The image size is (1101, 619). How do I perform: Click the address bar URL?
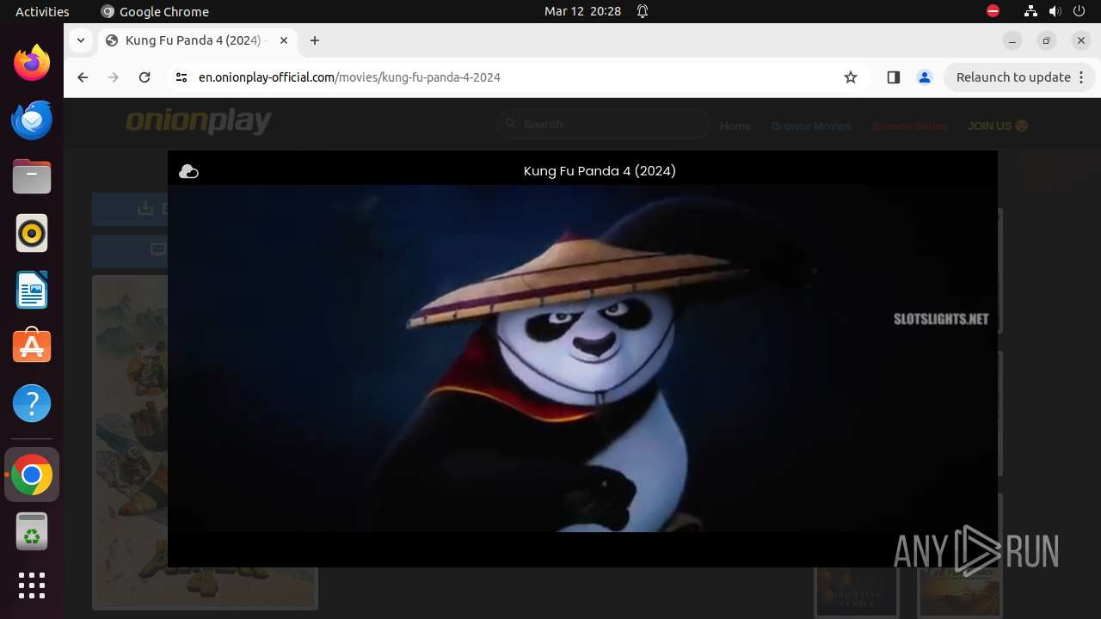coord(349,77)
